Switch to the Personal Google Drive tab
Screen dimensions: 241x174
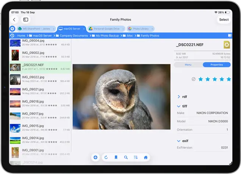(x=104, y=29)
